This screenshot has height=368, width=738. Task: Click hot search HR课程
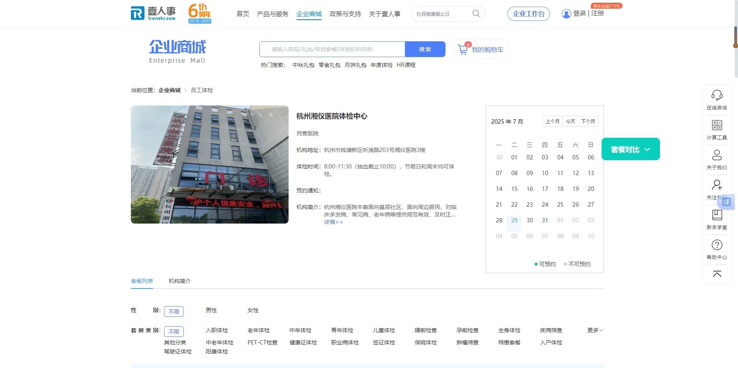pyautogui.click(x=406, y=65)
